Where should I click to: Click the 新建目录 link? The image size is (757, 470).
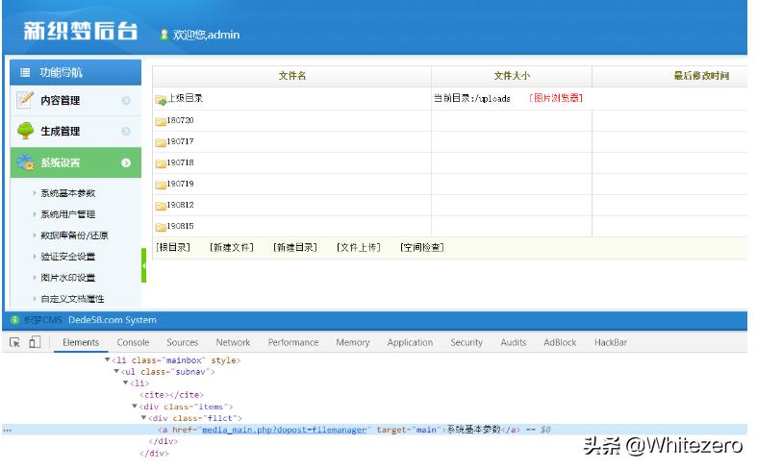(x=294, y=247)
